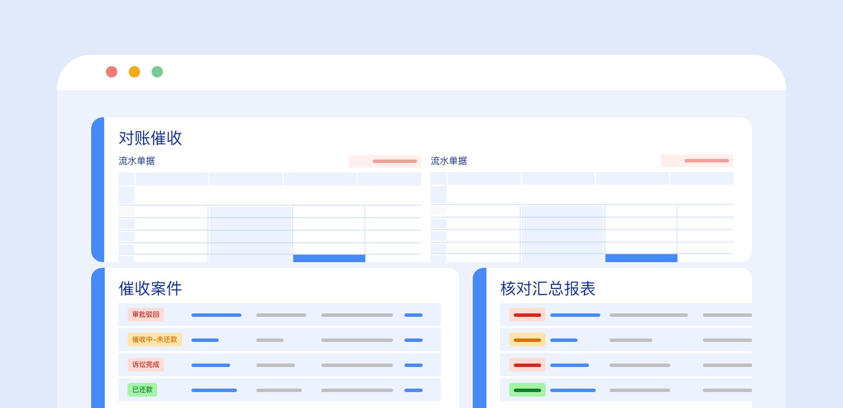Click the pink button above left 流水单据 table

(385, 161)
